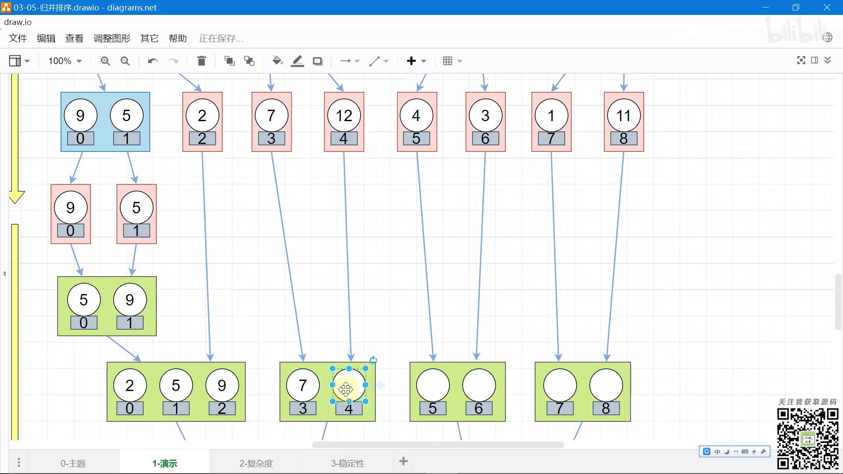Click the empty circle above index 8
Image resolution: width=843 pixels, height=474 pixels.
click(x=606, y=385)
